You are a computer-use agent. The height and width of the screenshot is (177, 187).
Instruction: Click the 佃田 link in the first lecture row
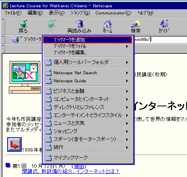click(x=79, y=166)
